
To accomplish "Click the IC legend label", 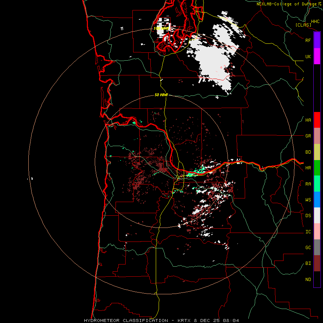I will [x=308, y=232].
